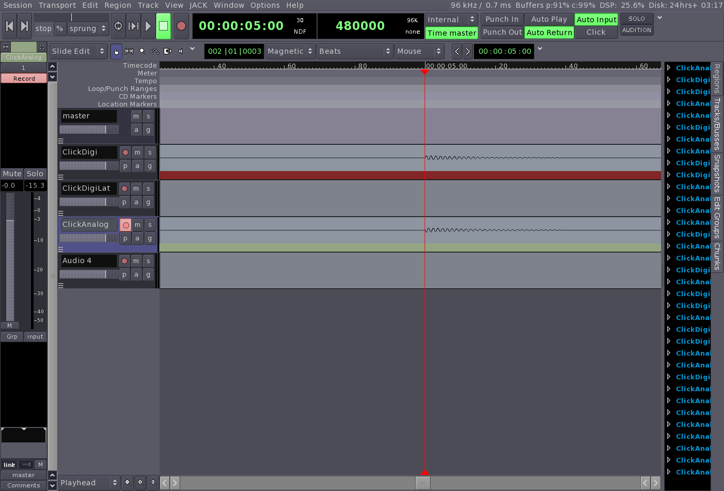Expand first ClickAnalog region in list

tap(669, 68)
